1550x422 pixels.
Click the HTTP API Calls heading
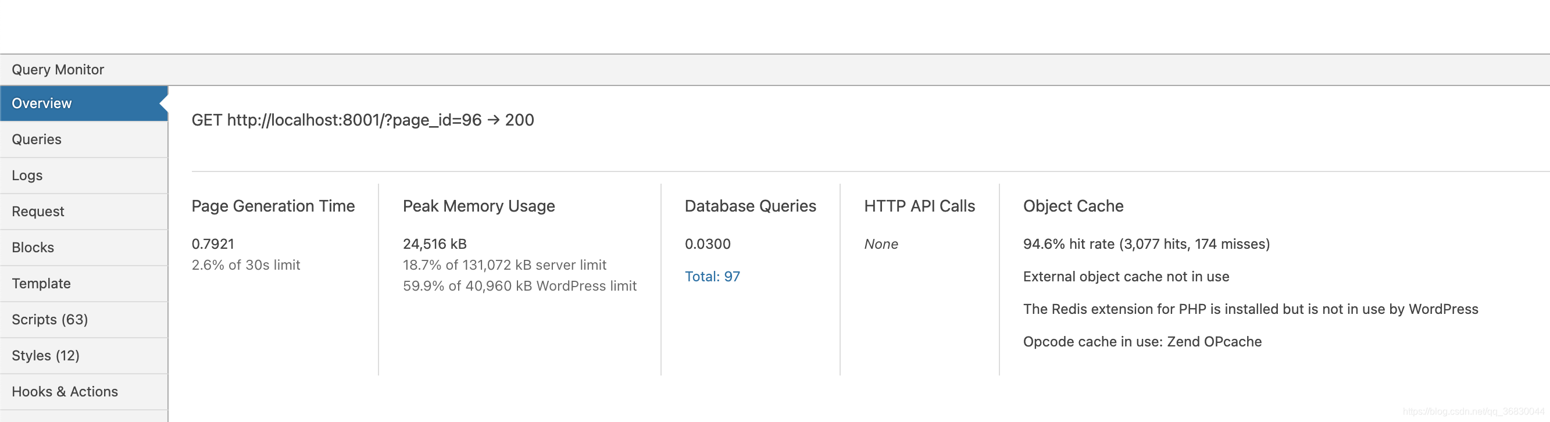919,206
